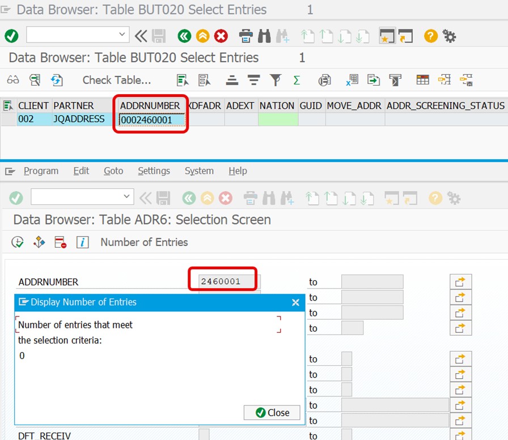The height and width of the screenshot is (440, 508).
Task: Click the CLIENT cell 002
Action: point(33,119)
